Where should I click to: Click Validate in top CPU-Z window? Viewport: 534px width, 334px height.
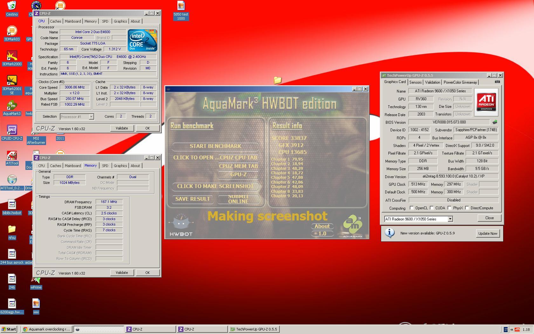(122, 128)
